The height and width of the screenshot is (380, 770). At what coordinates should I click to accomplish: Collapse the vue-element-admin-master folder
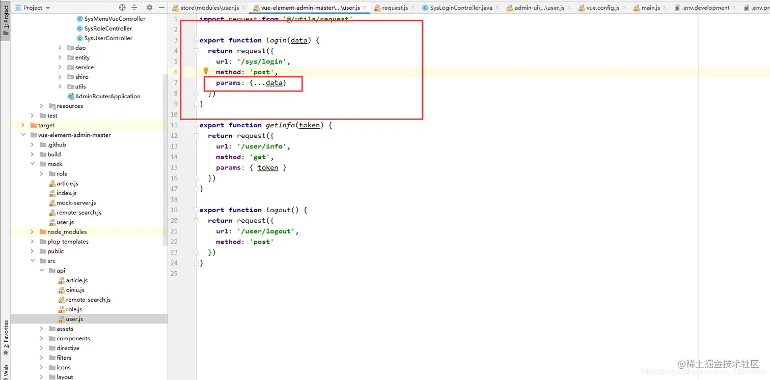[x=23, y=135]
